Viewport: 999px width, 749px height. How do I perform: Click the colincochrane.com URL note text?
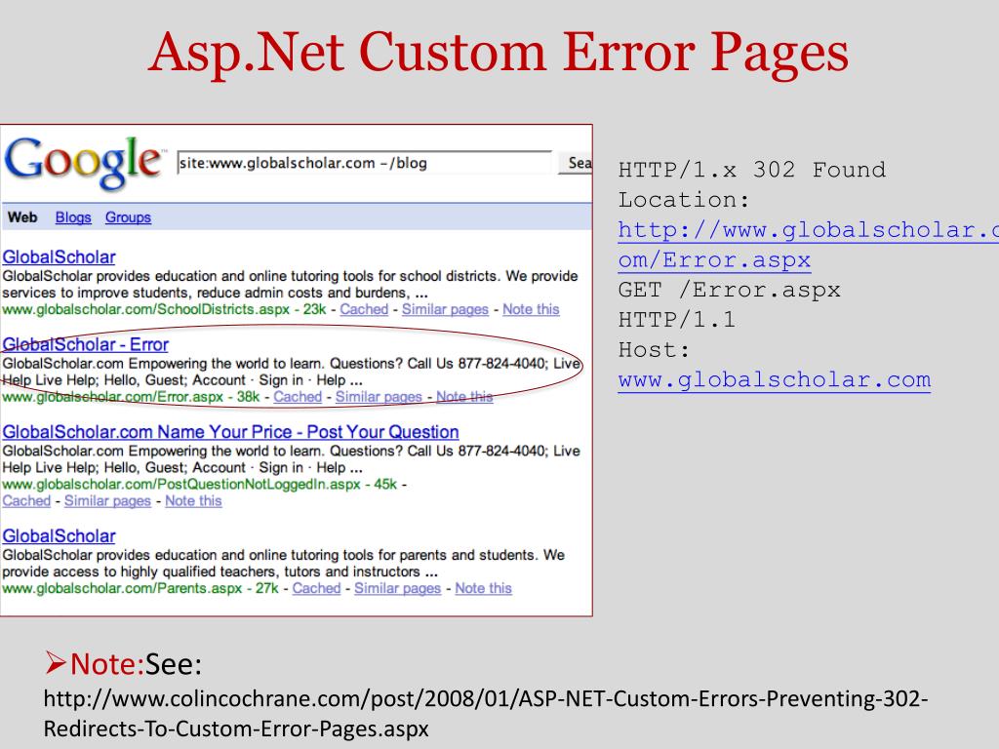[x=486, y=713]
